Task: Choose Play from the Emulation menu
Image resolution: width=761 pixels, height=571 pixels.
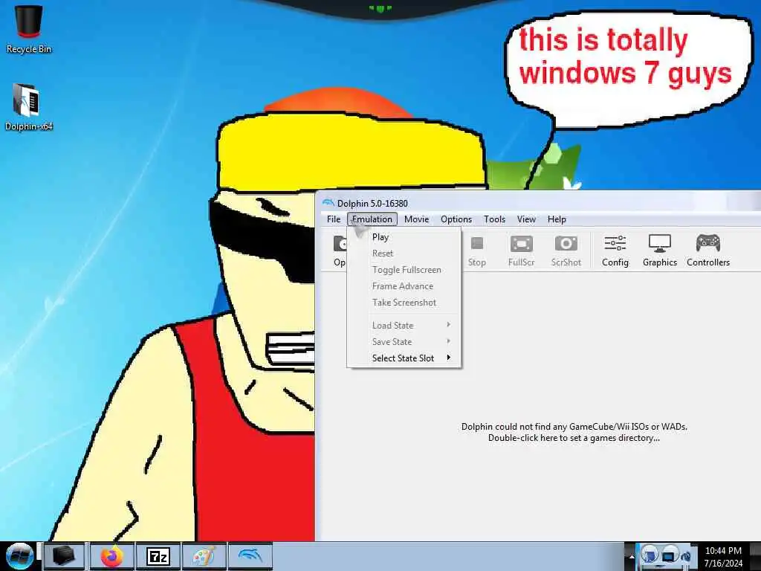Action: 404,237
